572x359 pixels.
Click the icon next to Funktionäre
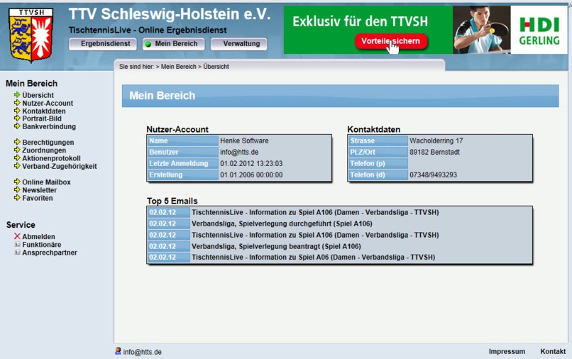[17, 245]
